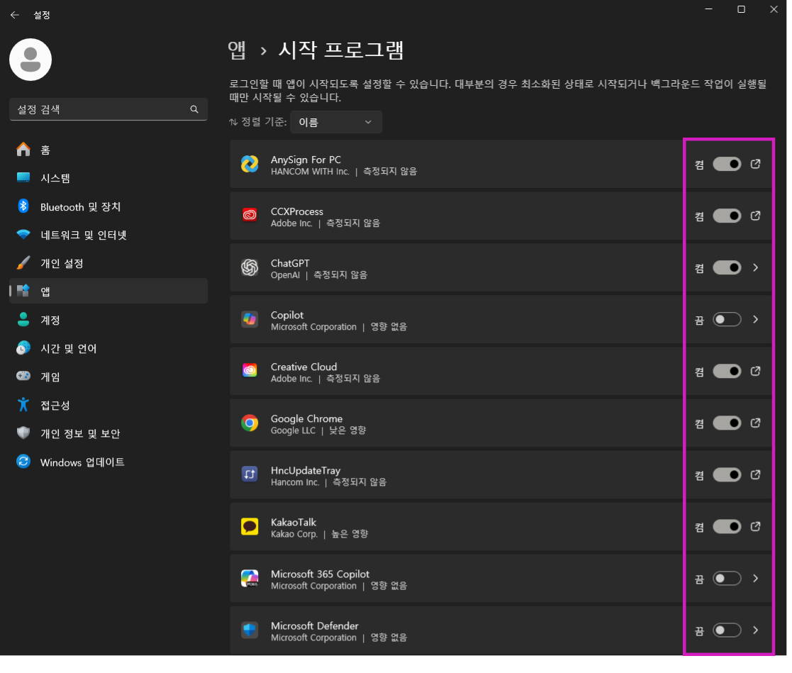Open 개인 설정 category

point(108,263)
